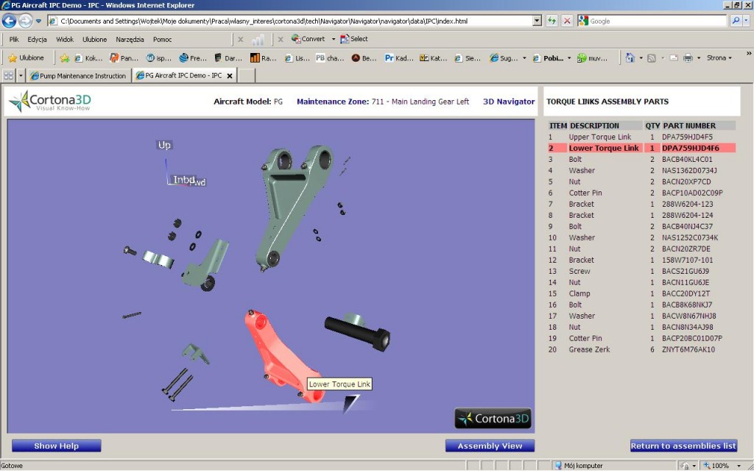The height and width of the screenshot is (471, 754).
Task: Open the Widok menu
Action: pos(65,40)
